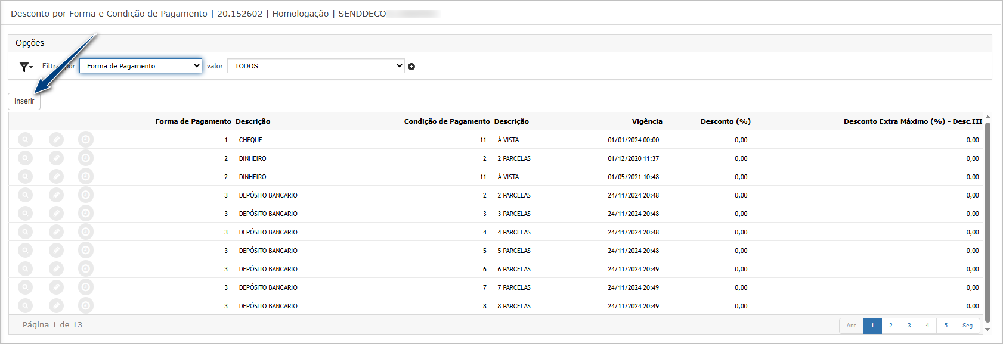Open history clock for DINHEIRO 2 PARCELAS
Screen dimensions: 1003x344
(x=86, y=158)
